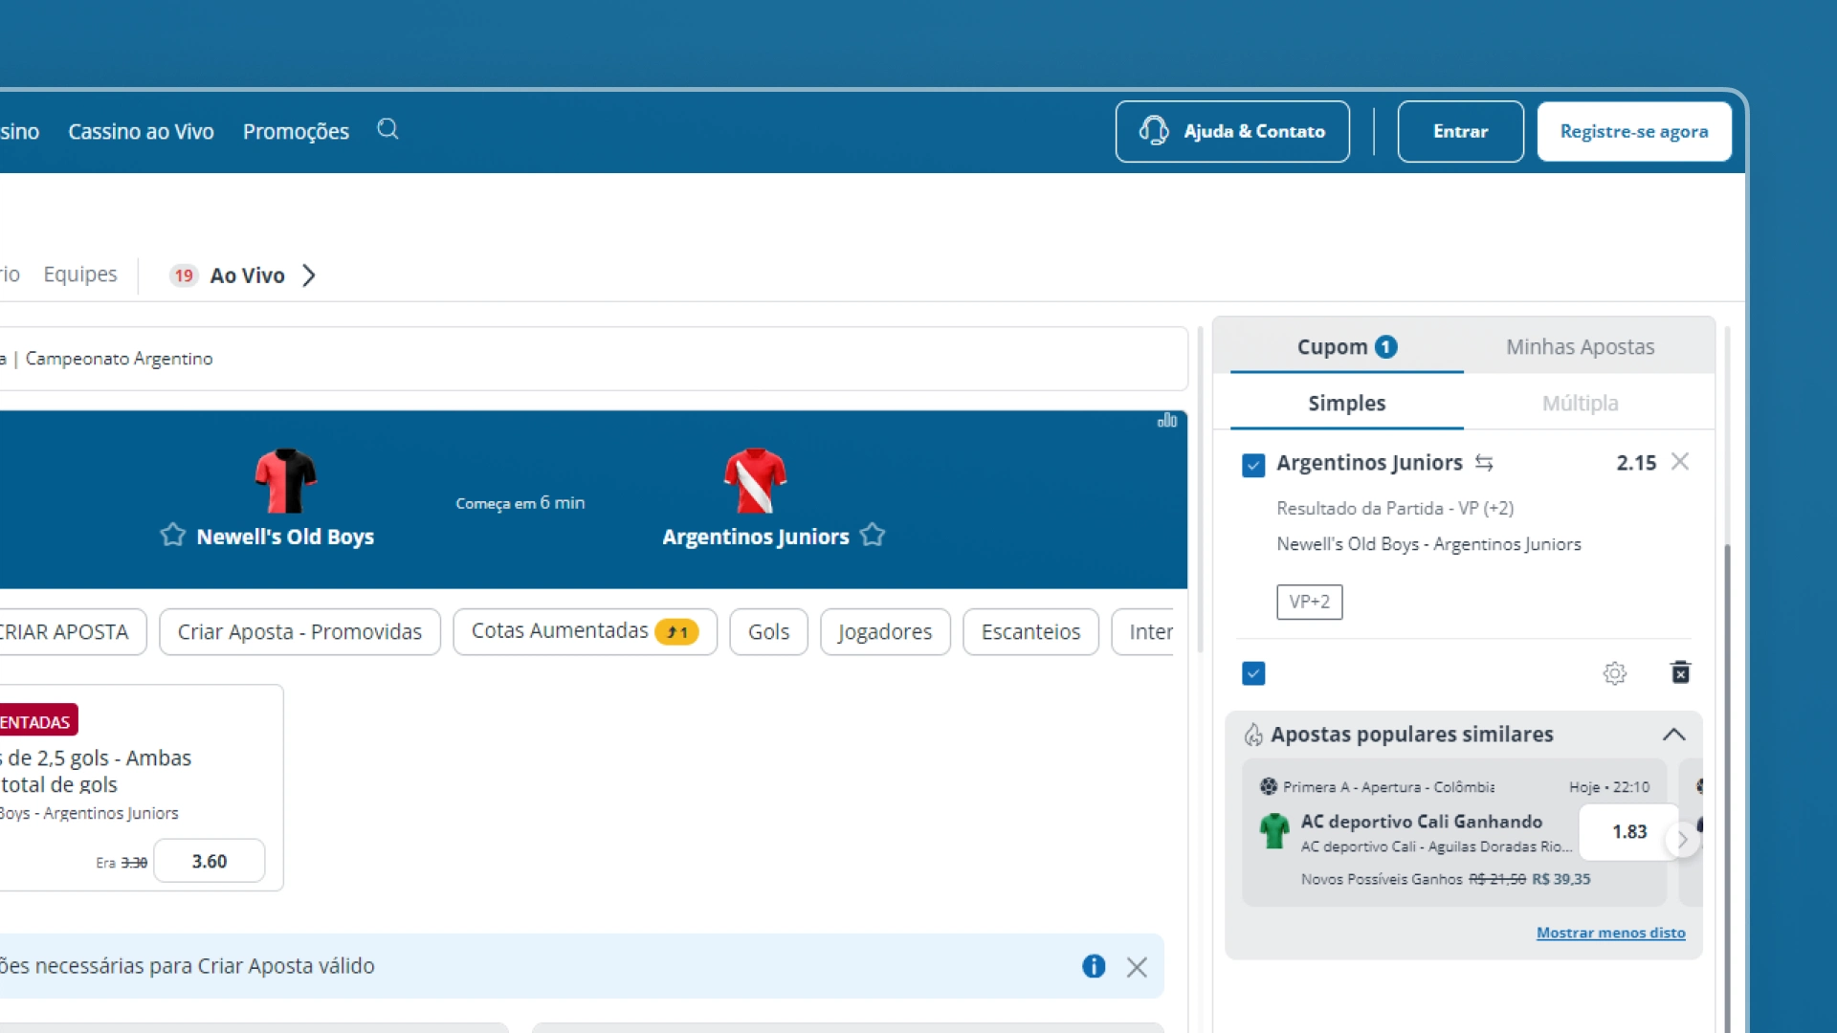This screenshot has width=1837, height=1033.
Task: Toggle the select-all bets checkbox
Action: [1253, 673]
